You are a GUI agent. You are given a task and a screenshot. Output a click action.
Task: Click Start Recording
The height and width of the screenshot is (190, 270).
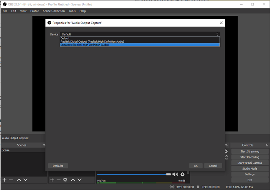point(250,157)
